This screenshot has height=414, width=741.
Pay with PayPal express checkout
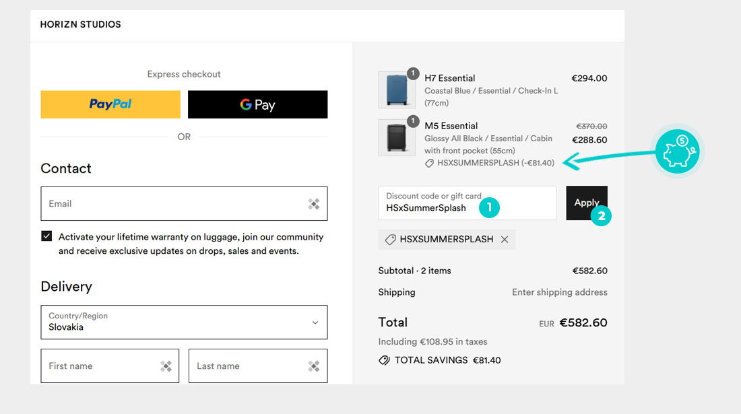tap(110, 104)
